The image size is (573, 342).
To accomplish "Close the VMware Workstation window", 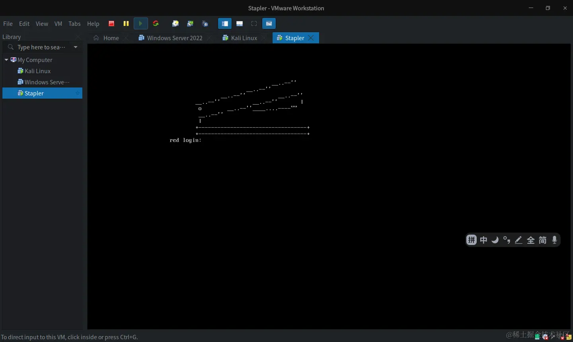I will click(x=565, y=8).
